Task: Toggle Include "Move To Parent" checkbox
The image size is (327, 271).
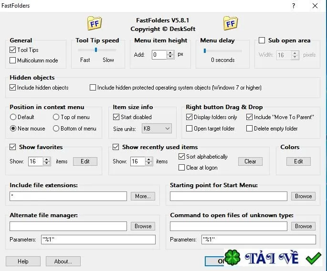Action: [x=249, y=117]
